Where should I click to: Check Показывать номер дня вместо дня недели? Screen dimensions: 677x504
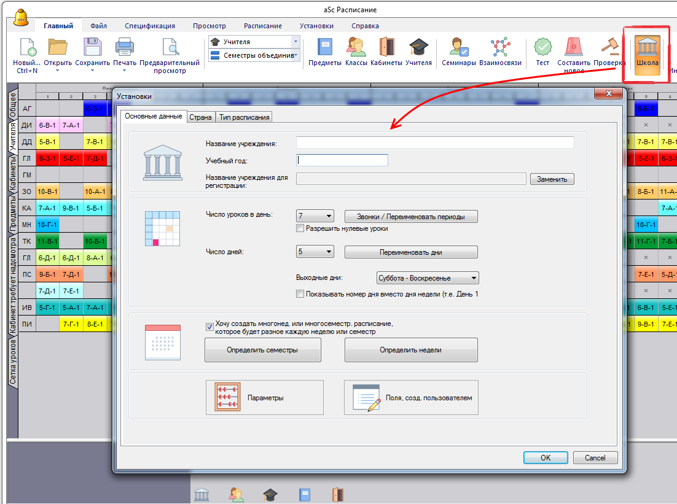coord(300,294)
